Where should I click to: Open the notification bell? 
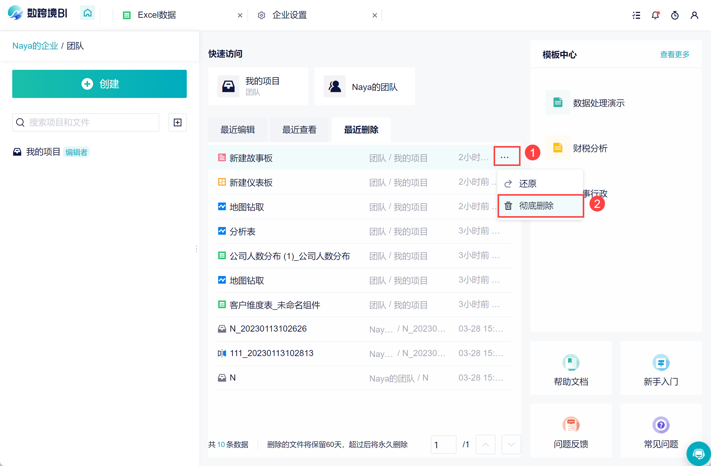coord(655,15)
